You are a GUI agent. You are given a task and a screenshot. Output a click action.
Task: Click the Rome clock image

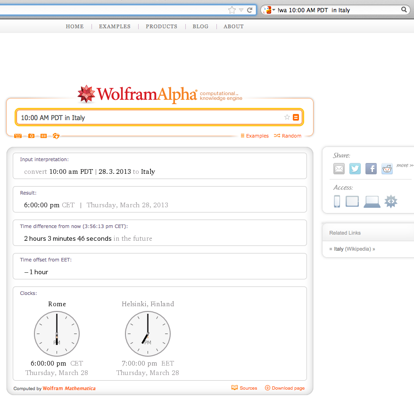[57, 334]
